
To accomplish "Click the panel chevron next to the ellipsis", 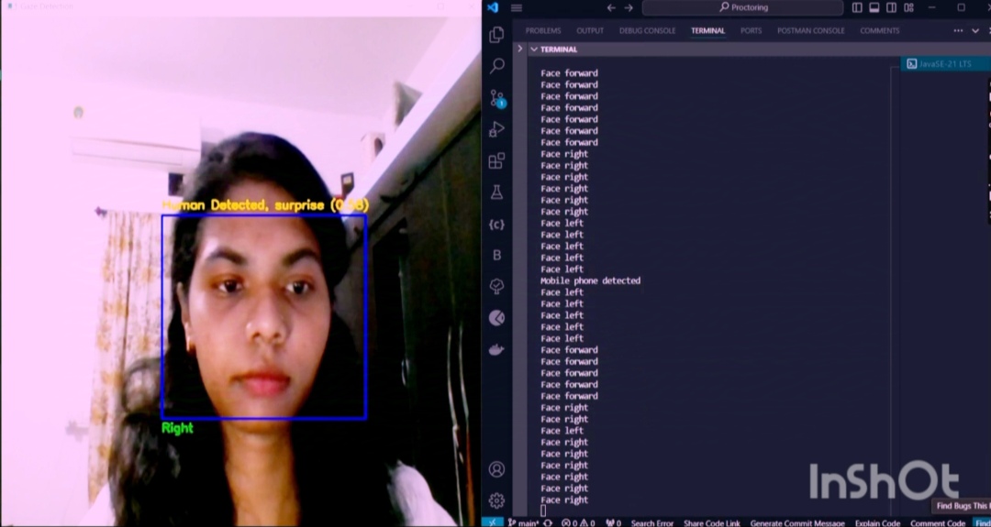I will coord(975,30).
